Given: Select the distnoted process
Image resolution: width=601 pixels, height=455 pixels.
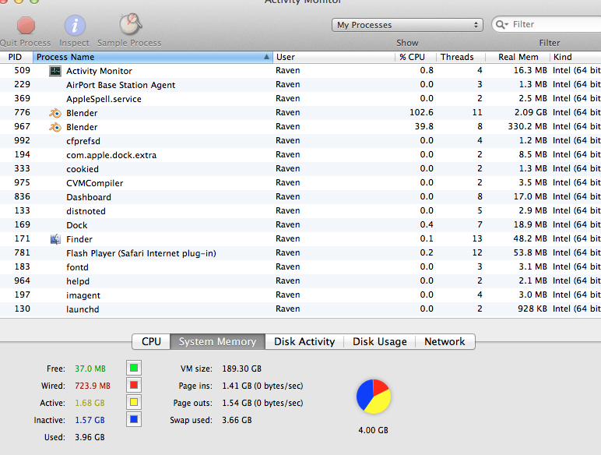Looking at the screenshot, I should [x=300, y=211].
